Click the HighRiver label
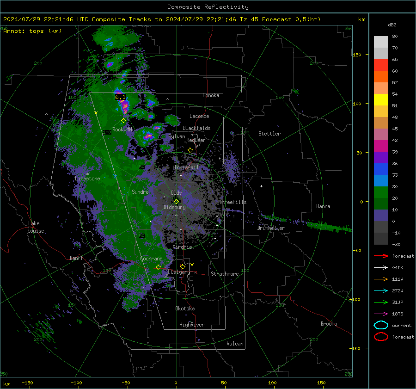Image resolution: width=416 pixels, height=389 pixels. 192,325
